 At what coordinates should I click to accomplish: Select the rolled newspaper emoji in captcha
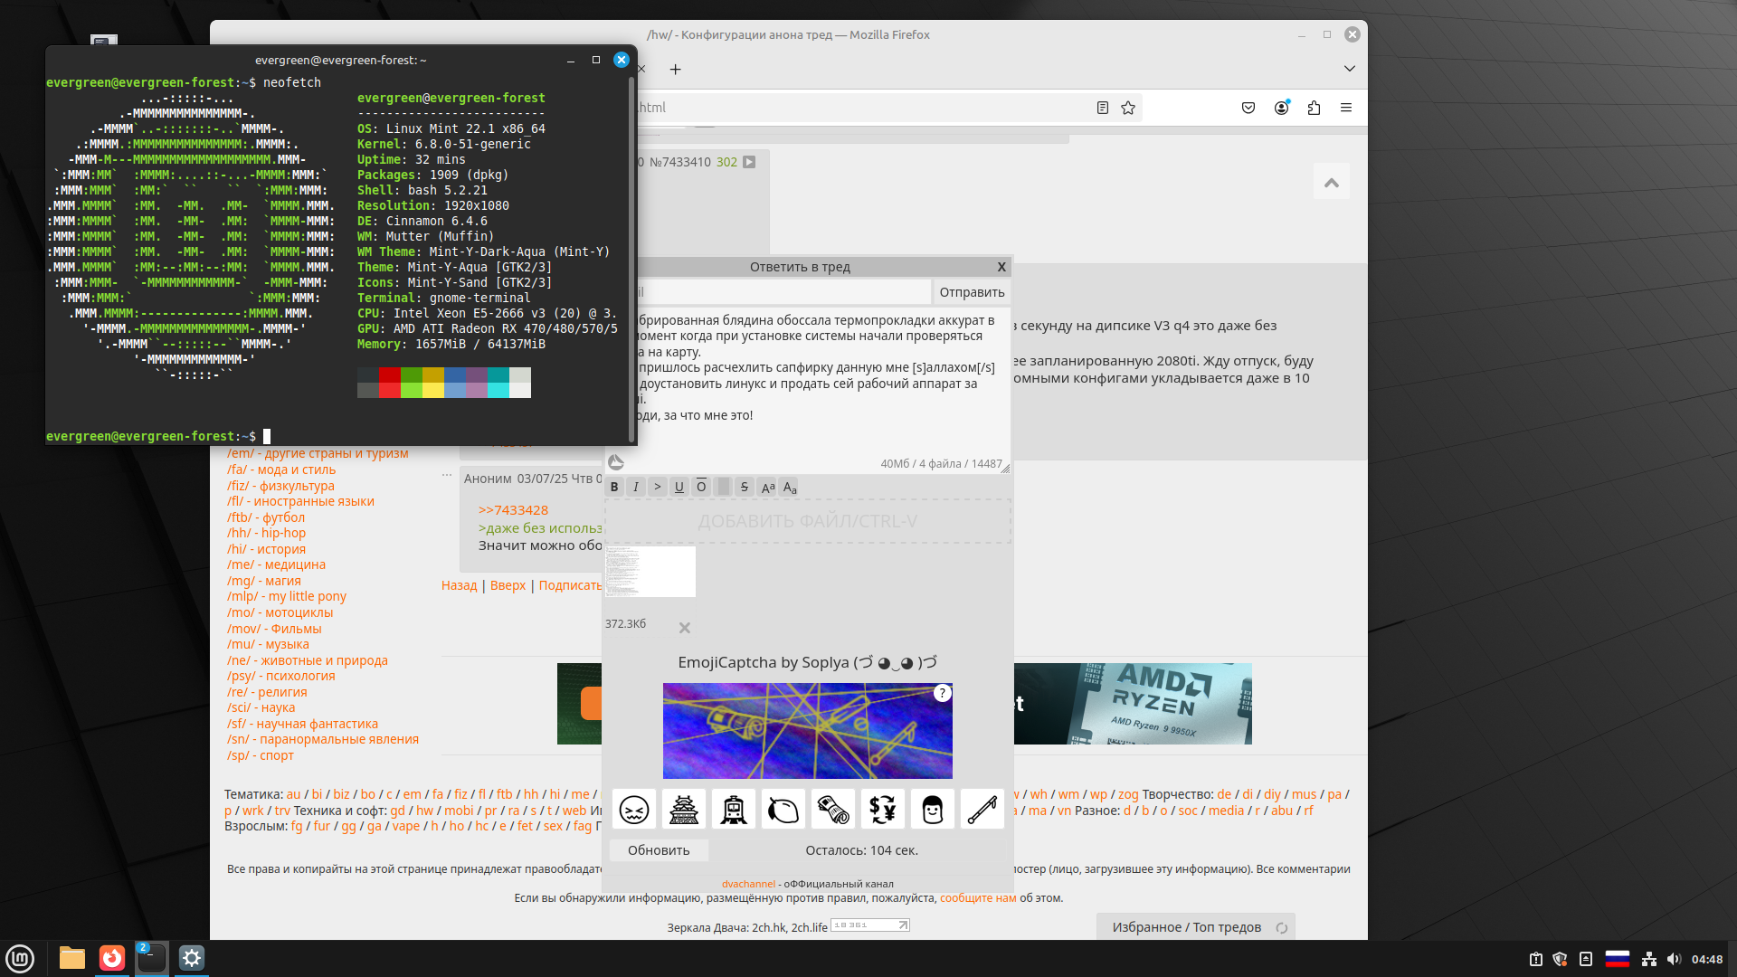[832, 809]
